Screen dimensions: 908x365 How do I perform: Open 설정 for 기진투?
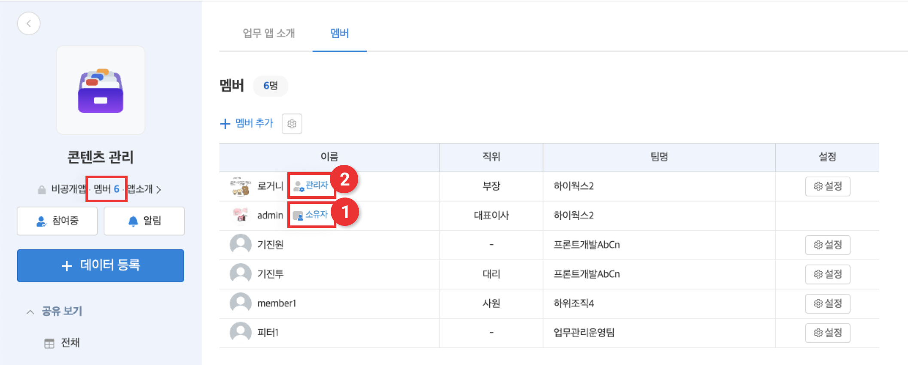click(827, 274)
